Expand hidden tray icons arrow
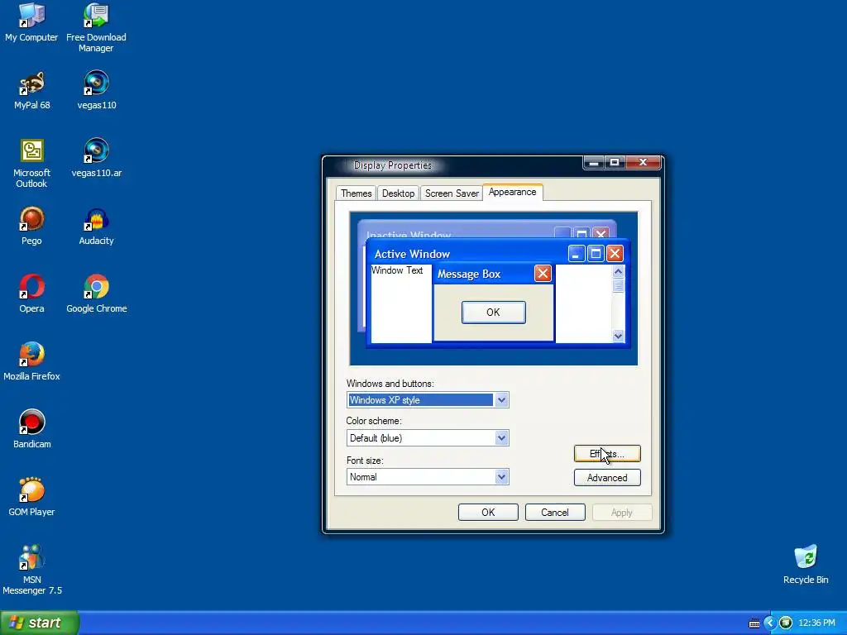 click(x=770, y=623)
